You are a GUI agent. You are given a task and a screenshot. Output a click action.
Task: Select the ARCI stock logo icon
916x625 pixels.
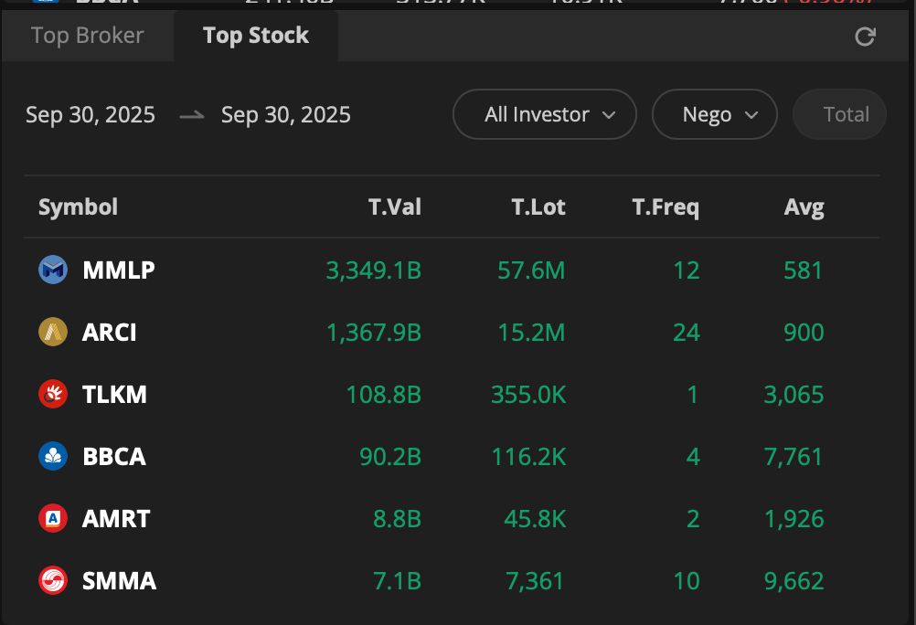click(52, 332)
